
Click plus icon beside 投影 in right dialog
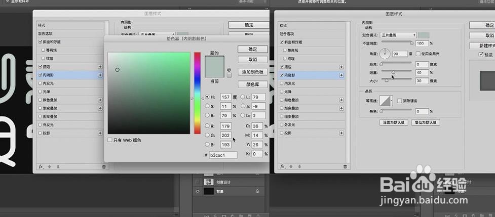pyautogui.click(x=341, y=133)
